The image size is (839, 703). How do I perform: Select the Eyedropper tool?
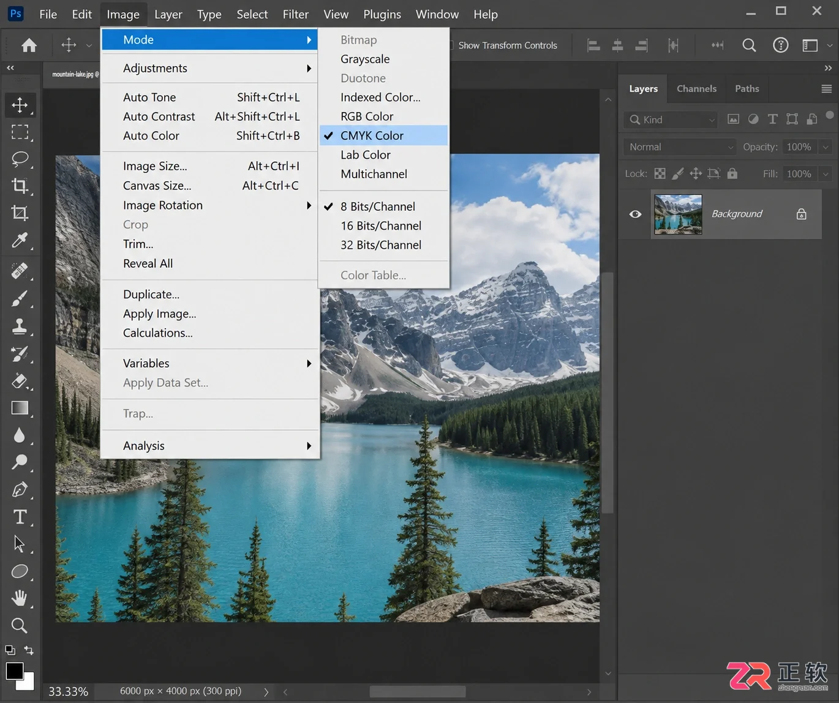[20, 240]
